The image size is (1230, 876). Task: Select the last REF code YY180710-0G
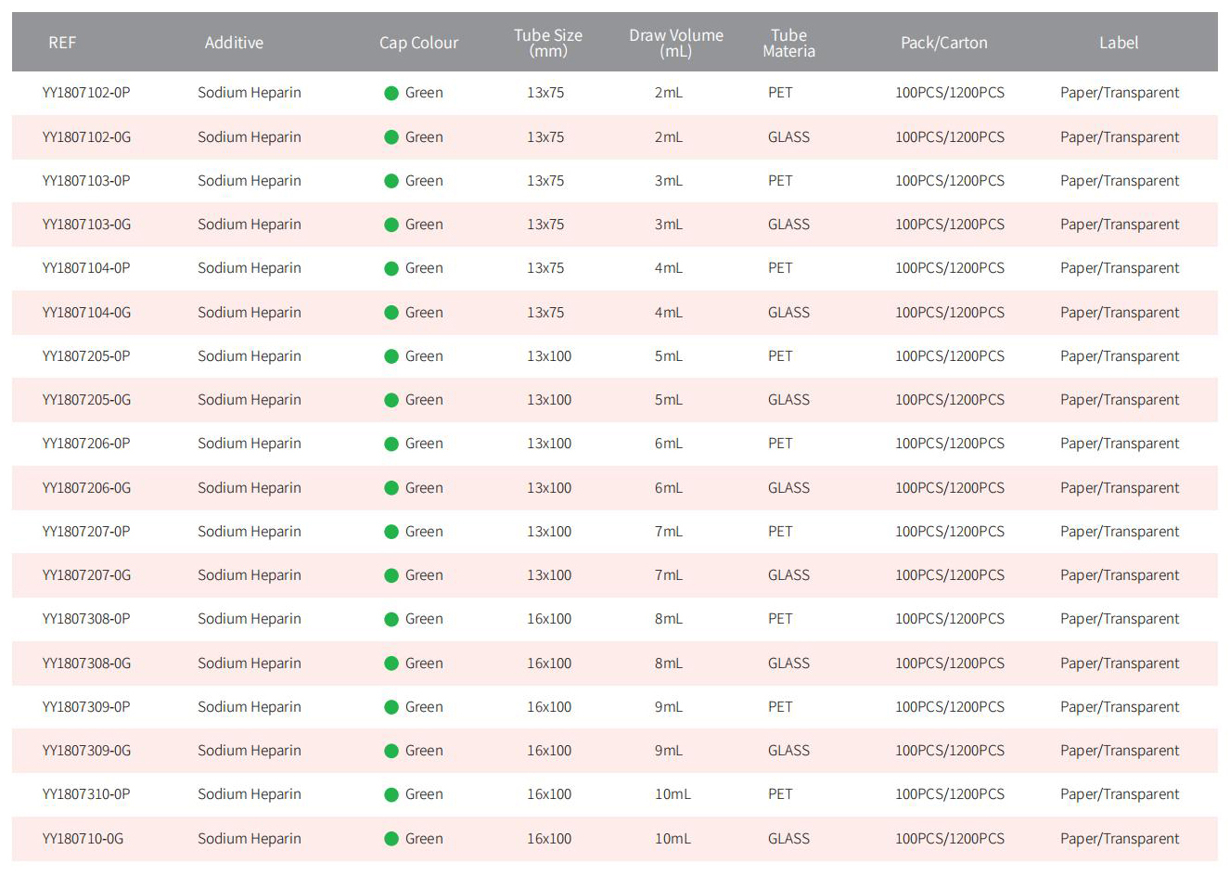coord(83,839)
